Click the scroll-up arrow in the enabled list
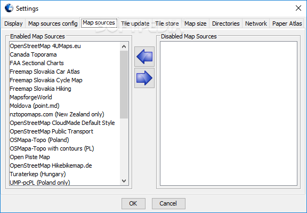 [x=124, y=46]
